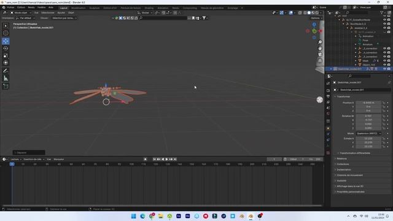Open the Sélectionner viewport menu
This screenshot has width=393, height=221.
pyautogui.click(x=48, y=12)
